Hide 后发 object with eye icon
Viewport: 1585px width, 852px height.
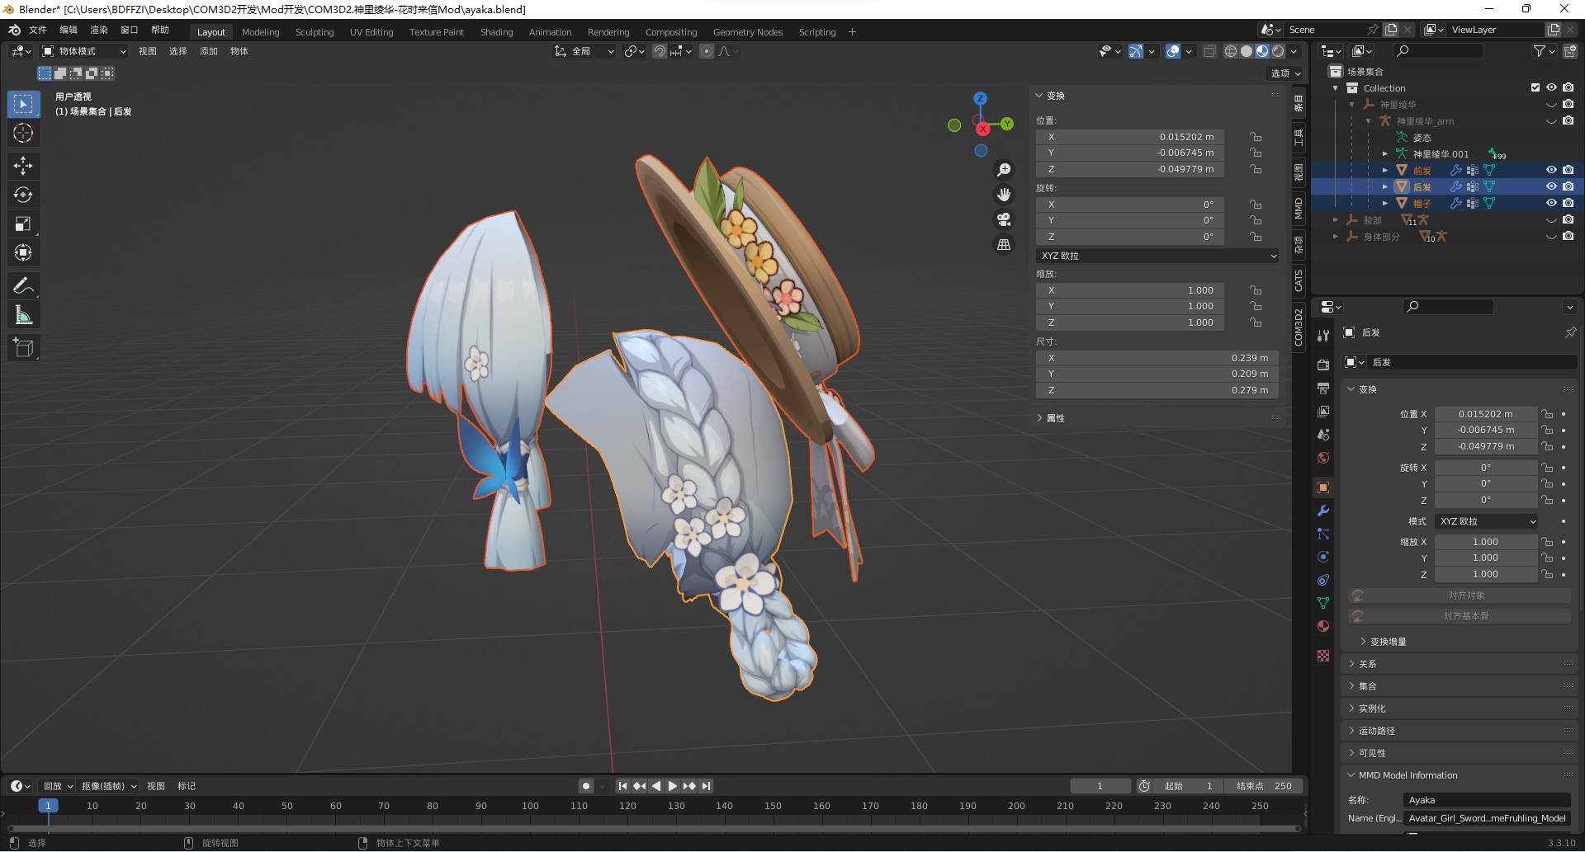coord(1551,186)
